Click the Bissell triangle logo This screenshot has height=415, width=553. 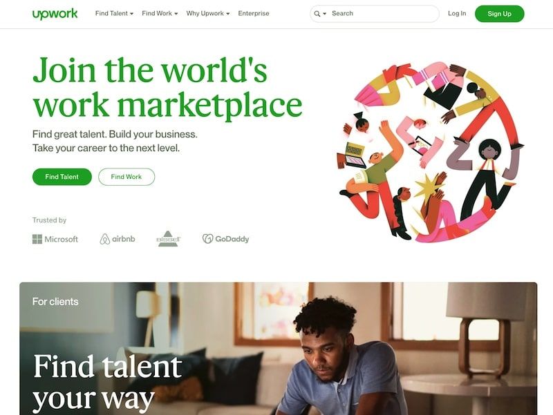pyautogui.click(x=168, y=238)
